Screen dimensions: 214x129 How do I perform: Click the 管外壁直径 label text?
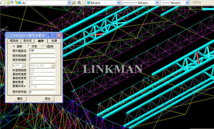(19, 51)
